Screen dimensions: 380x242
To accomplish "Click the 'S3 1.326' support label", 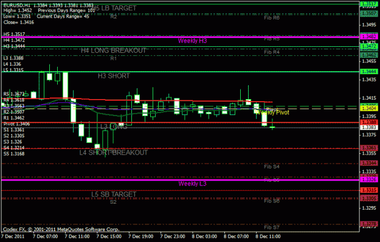I will pos(13,142).
